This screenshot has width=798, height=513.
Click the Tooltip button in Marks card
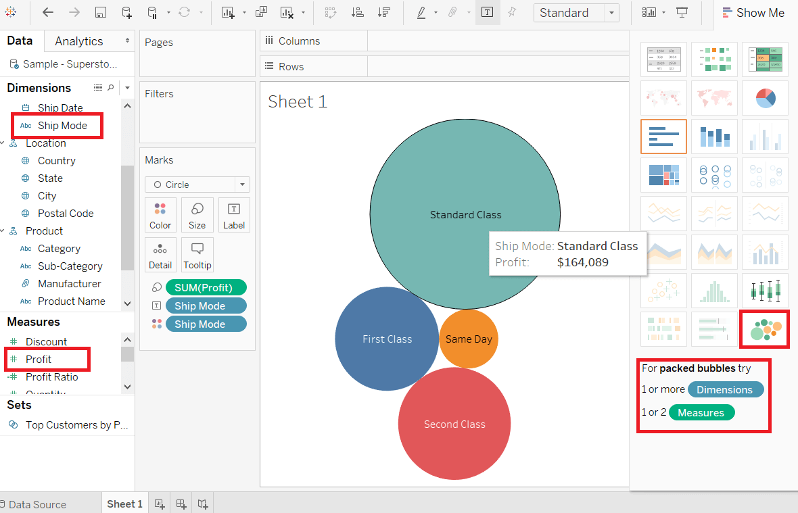click(x=197, y=255)
